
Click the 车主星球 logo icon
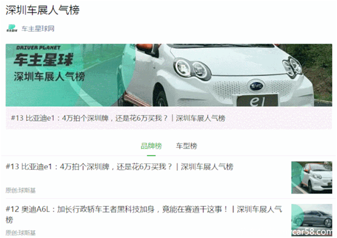[12, 28]
